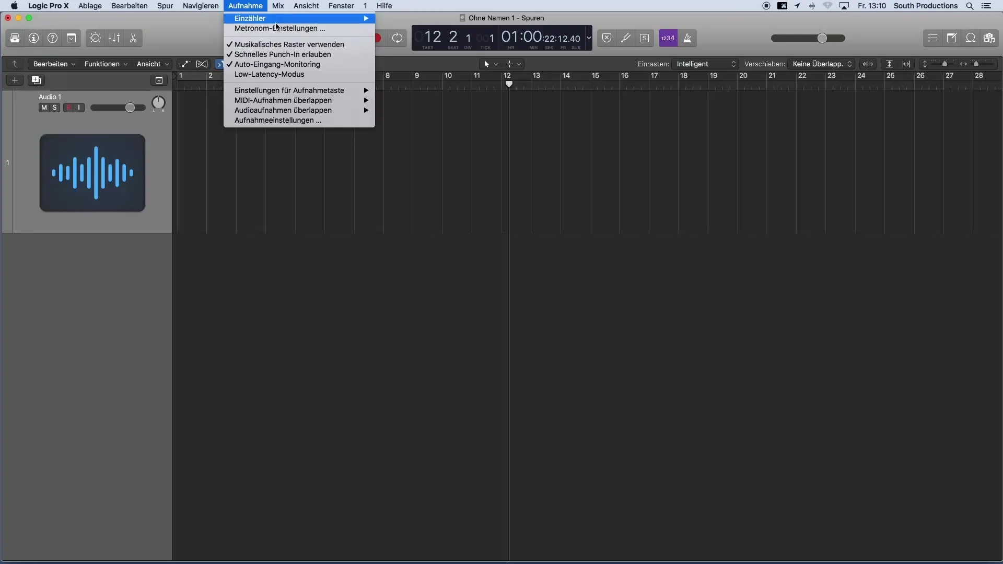The height and width of the screenshot is (564, 1003).
Task: Open the Funktionen dropdown
Action: (106, 64)
